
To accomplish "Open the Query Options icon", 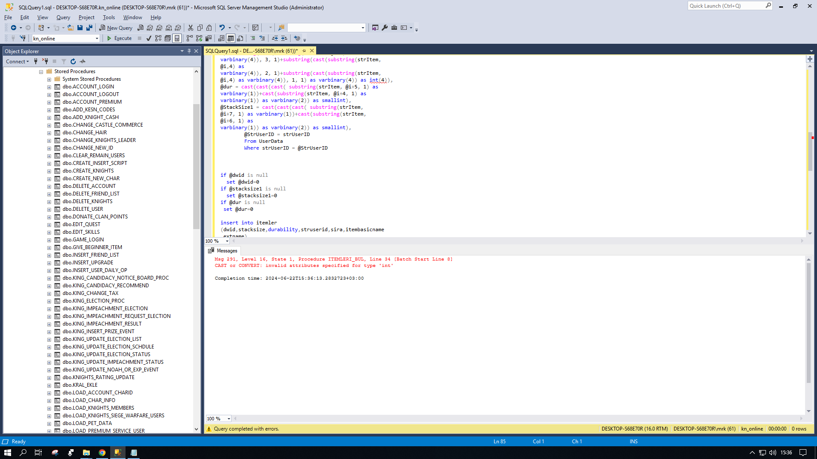I will point(168,38).
